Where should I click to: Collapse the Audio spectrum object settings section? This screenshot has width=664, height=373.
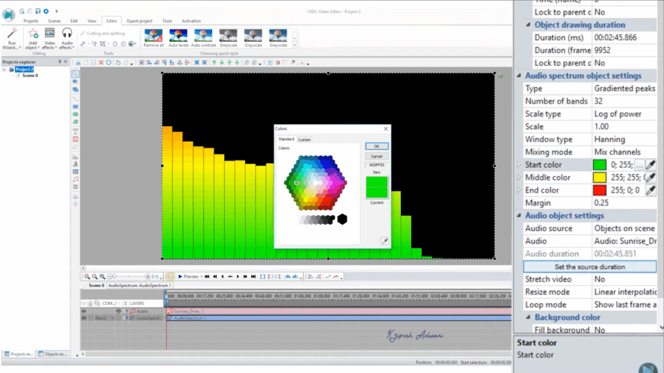click(518, 76)
